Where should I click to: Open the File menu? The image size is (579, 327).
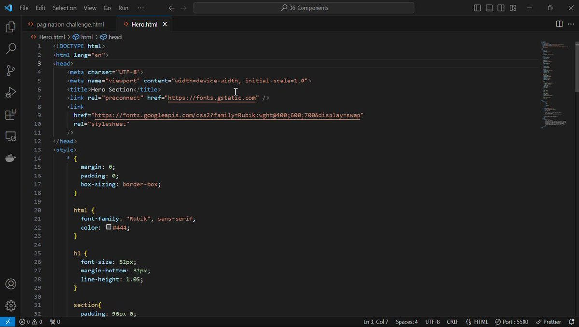tap(24, 8)
